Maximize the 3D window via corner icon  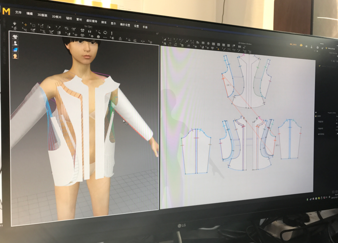point(157,34)
